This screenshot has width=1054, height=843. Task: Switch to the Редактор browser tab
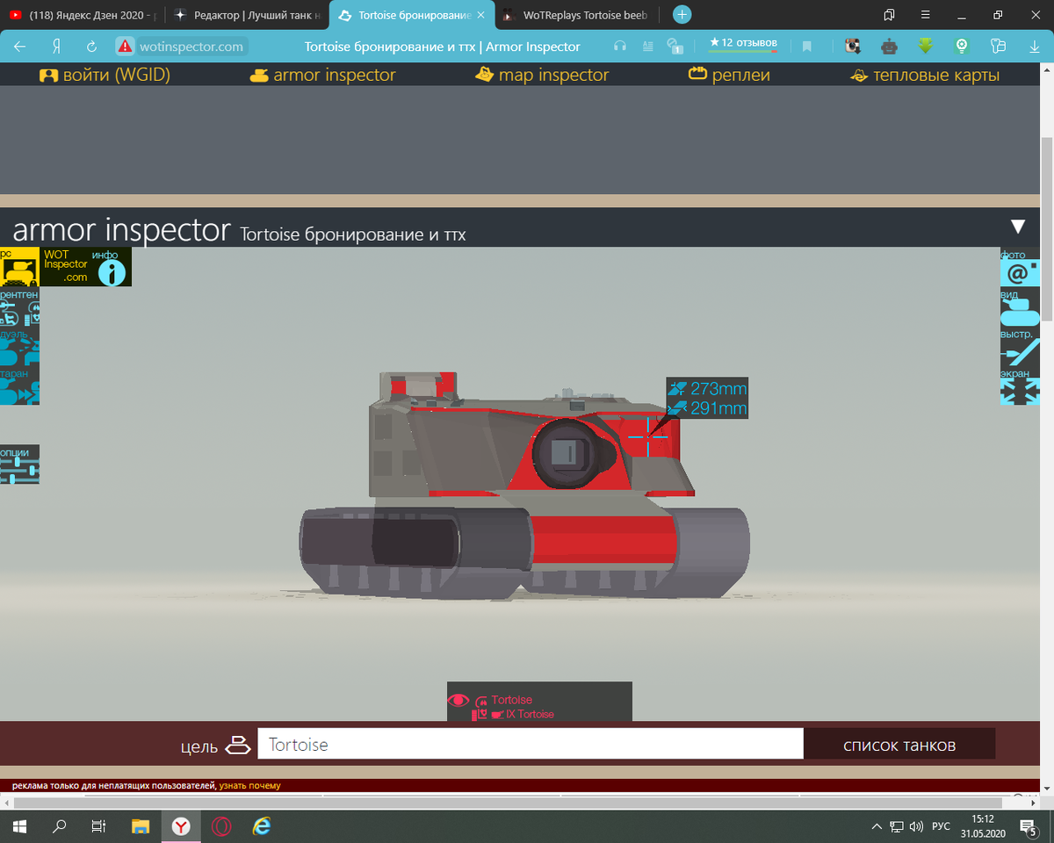click(x=247, y=15)
